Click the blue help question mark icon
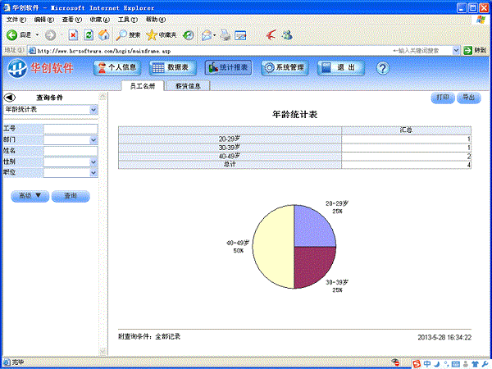Image resolution: width=492 pixels, height=369 pixels. (x=382, y=68)
